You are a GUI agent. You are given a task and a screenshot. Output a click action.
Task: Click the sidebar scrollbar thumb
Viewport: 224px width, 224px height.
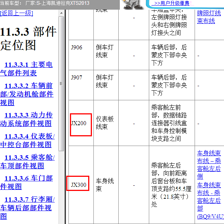61,84
